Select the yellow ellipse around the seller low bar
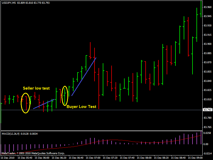The width and height of the screenshot is (213, 160). pos(25,103)
